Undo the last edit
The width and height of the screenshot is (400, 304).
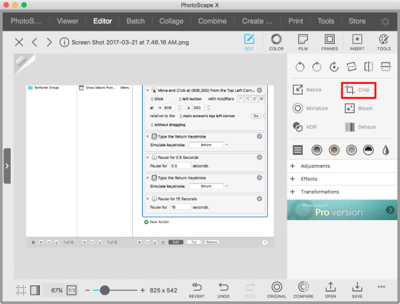pos(223,290)
